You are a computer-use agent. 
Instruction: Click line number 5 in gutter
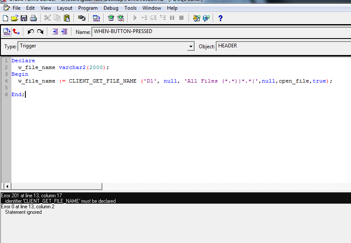click(6, 88)
